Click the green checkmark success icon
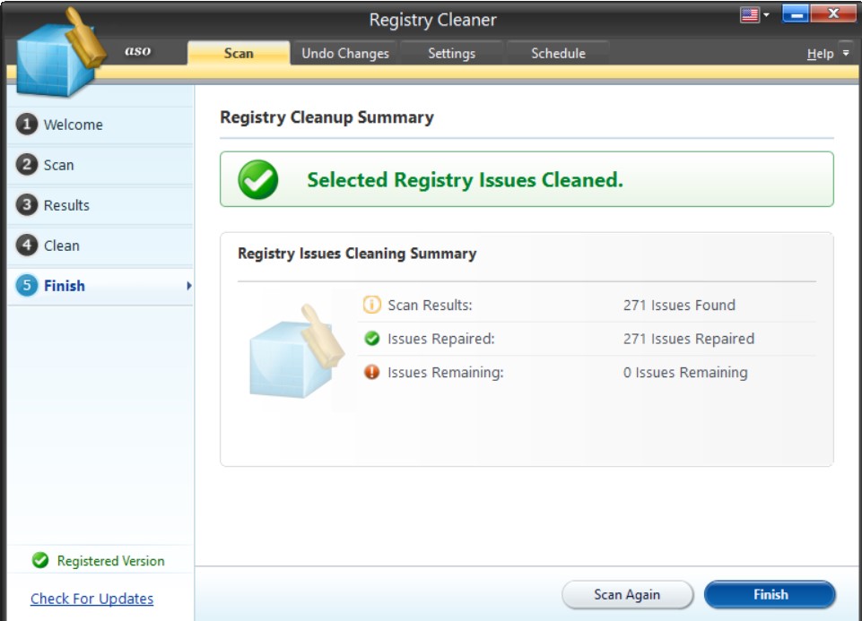The width and height of the screenshot is (862, 621). pyautogui.click(x=257, y=179)
